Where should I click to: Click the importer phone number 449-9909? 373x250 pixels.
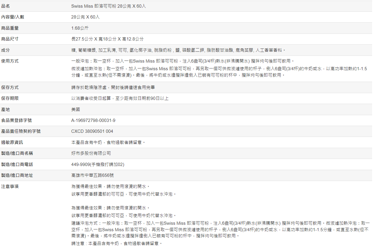tap(98, 165)
